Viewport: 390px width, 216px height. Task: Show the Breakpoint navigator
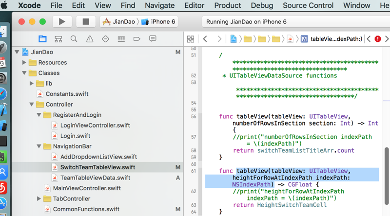point(136,39)
